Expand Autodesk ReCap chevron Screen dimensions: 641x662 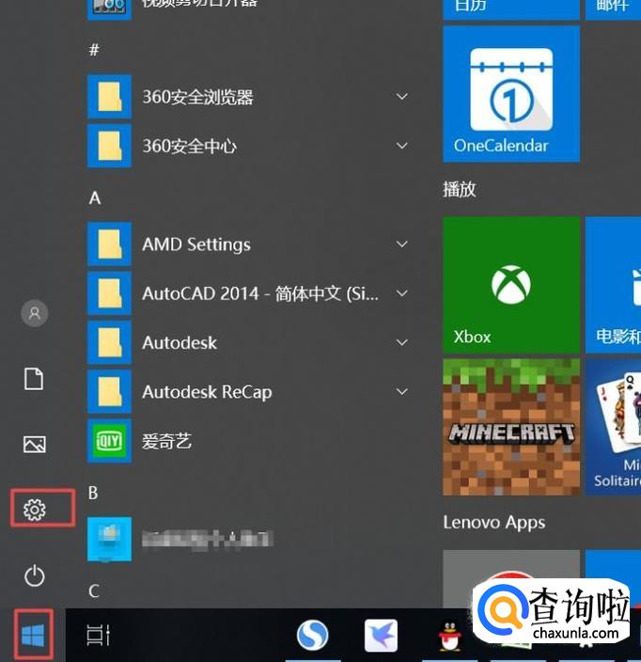pos(402,392)
